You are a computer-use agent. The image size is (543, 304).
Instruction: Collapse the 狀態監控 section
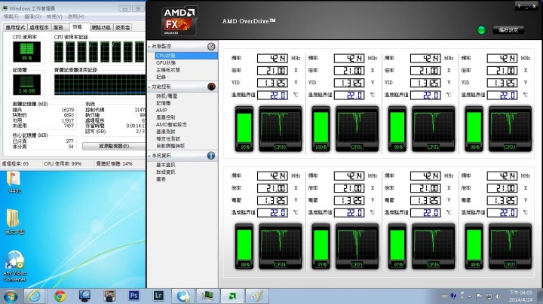[149, 47]
